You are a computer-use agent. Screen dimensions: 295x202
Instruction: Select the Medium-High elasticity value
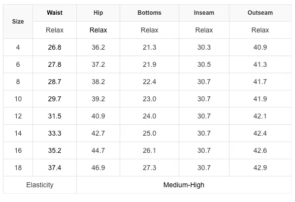click(x=184, y=185)
